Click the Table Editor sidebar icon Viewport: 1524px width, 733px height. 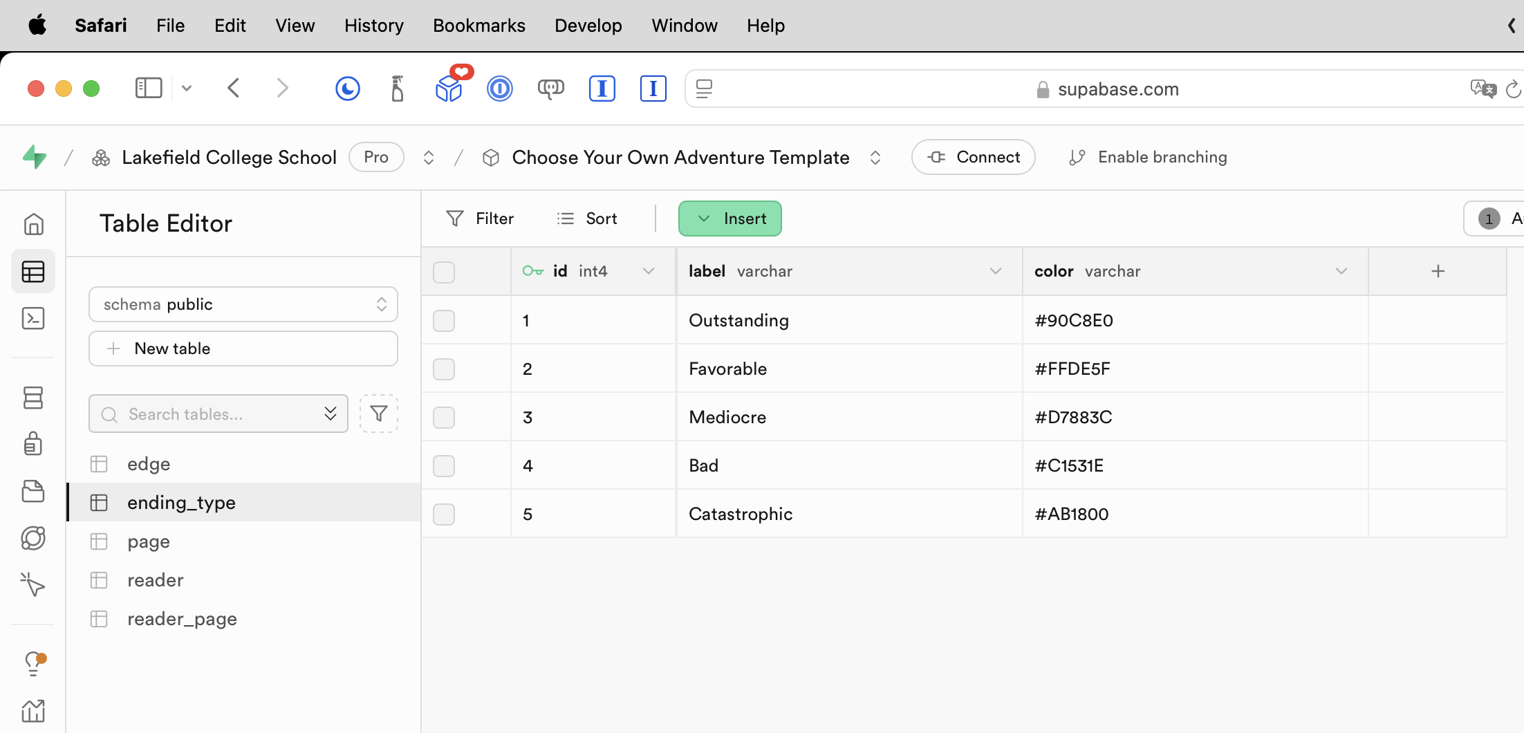(33, 272)
